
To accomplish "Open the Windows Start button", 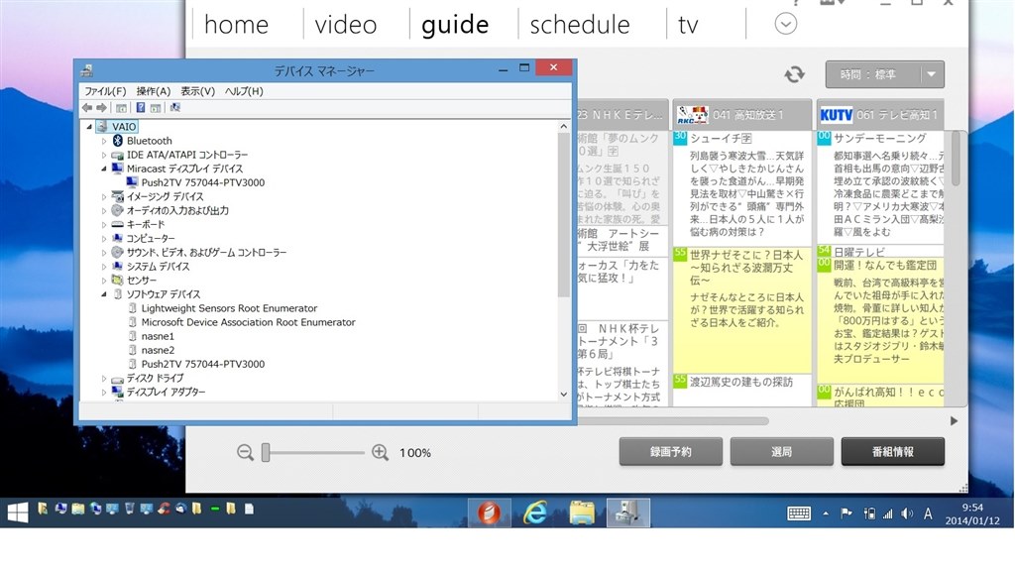I will coord(18,513).
